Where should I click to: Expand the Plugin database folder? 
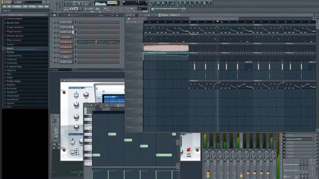(14, 27)
